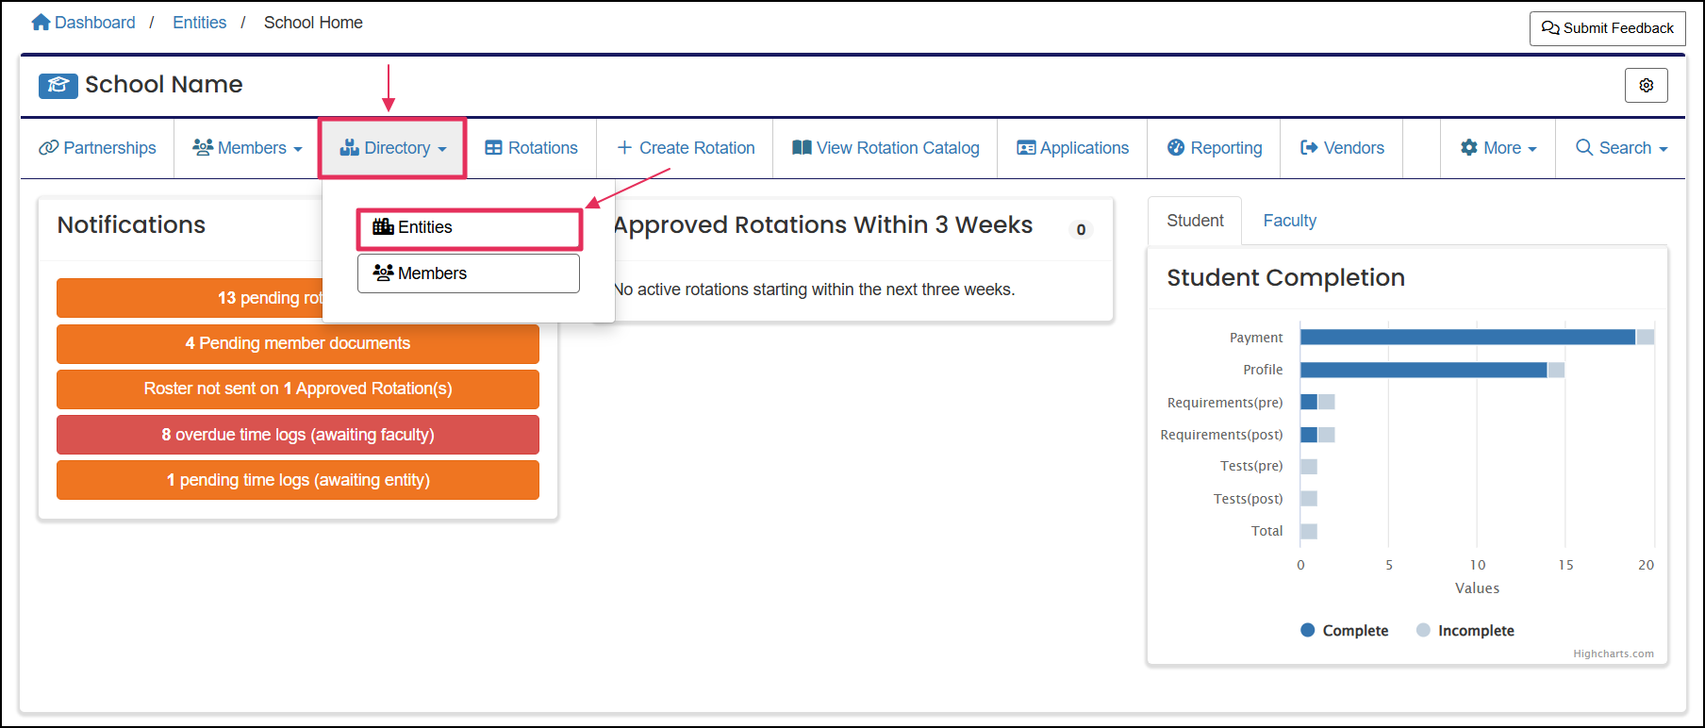Click the Requirements(post) chart bar
This screenshot has height=728, width=1705.
pyautogui.click(x=1309, y=435)
